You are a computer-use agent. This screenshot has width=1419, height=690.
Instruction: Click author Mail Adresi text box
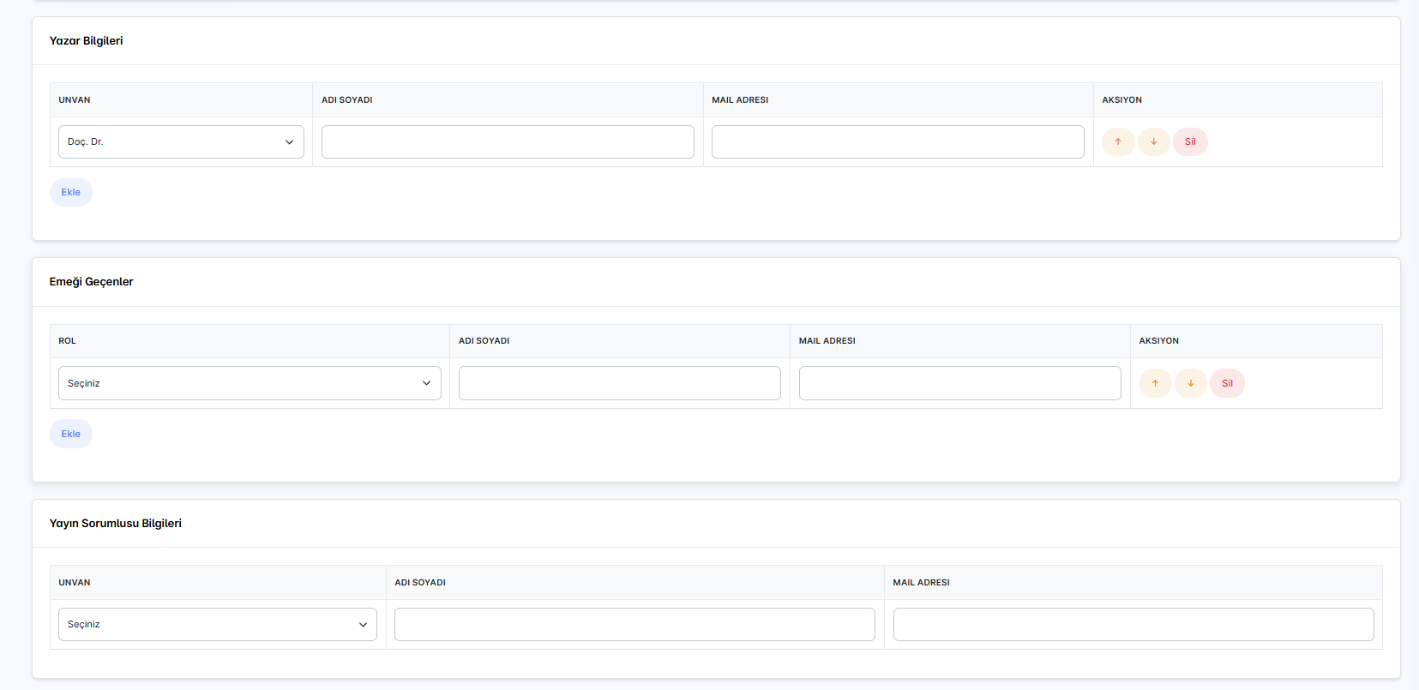[898, 142]
